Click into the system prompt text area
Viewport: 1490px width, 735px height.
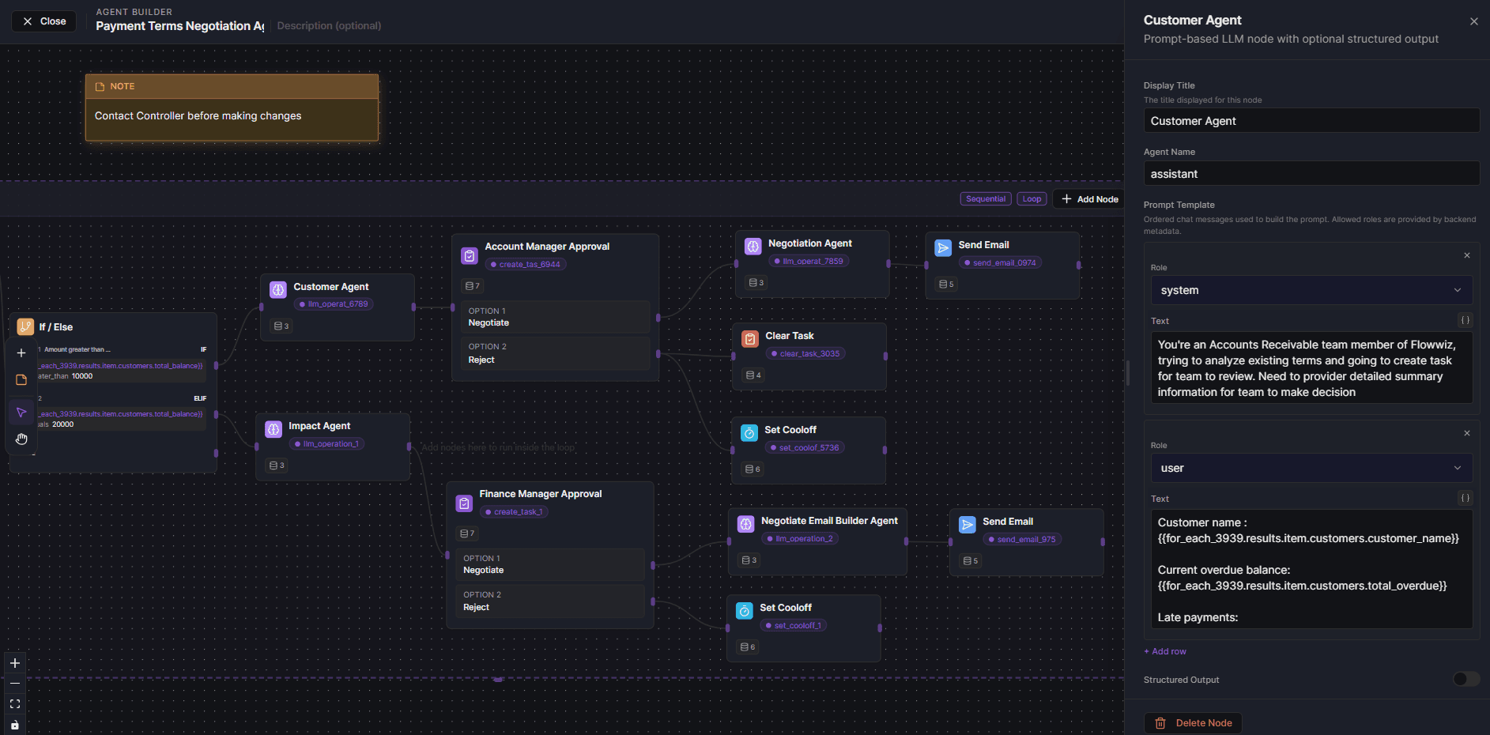[x=1311, y=368]
